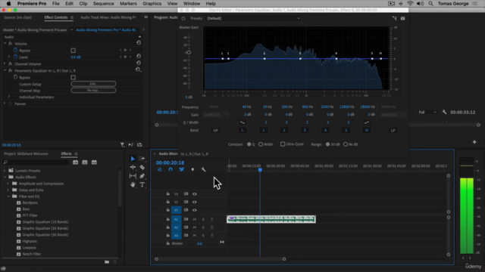Screen dimensions: 485x272
Task: Expand Channel Volume effect
Action: click(x=5, y=63)
